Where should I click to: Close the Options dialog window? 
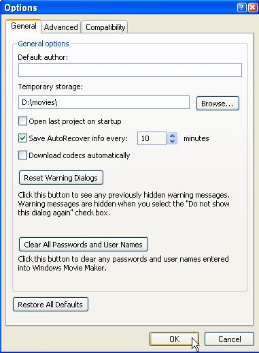coord(252,7)
